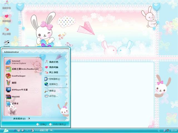The width and height of the screenshot is (178, 133).
Task: Launch Internet Explorer from quick launch
Action: (15, 131)
